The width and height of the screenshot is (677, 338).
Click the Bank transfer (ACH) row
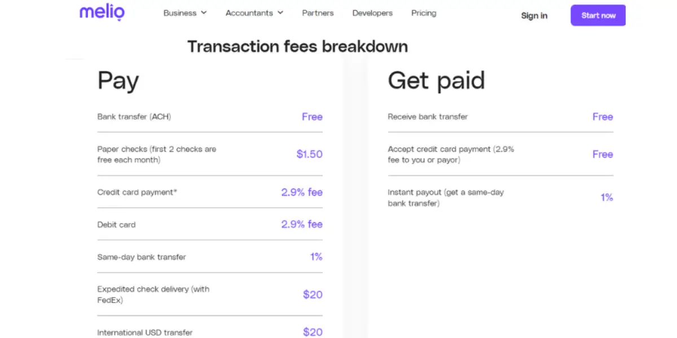point(210,117)
